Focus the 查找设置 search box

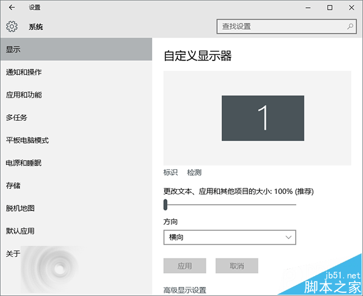(x=287, y=27)
